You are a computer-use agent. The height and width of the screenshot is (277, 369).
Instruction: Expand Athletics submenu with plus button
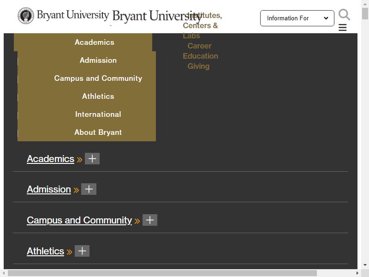82,251
